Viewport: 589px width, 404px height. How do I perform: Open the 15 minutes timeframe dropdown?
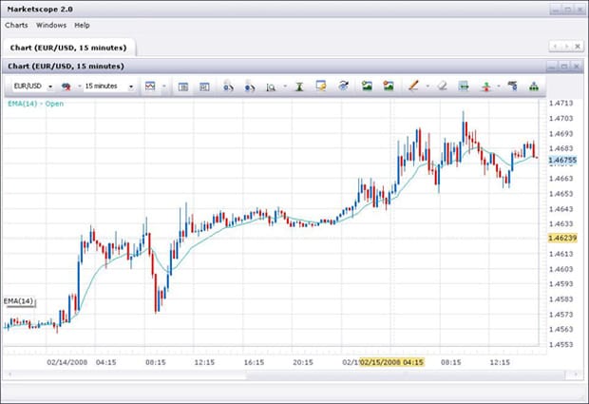[108, 86]
